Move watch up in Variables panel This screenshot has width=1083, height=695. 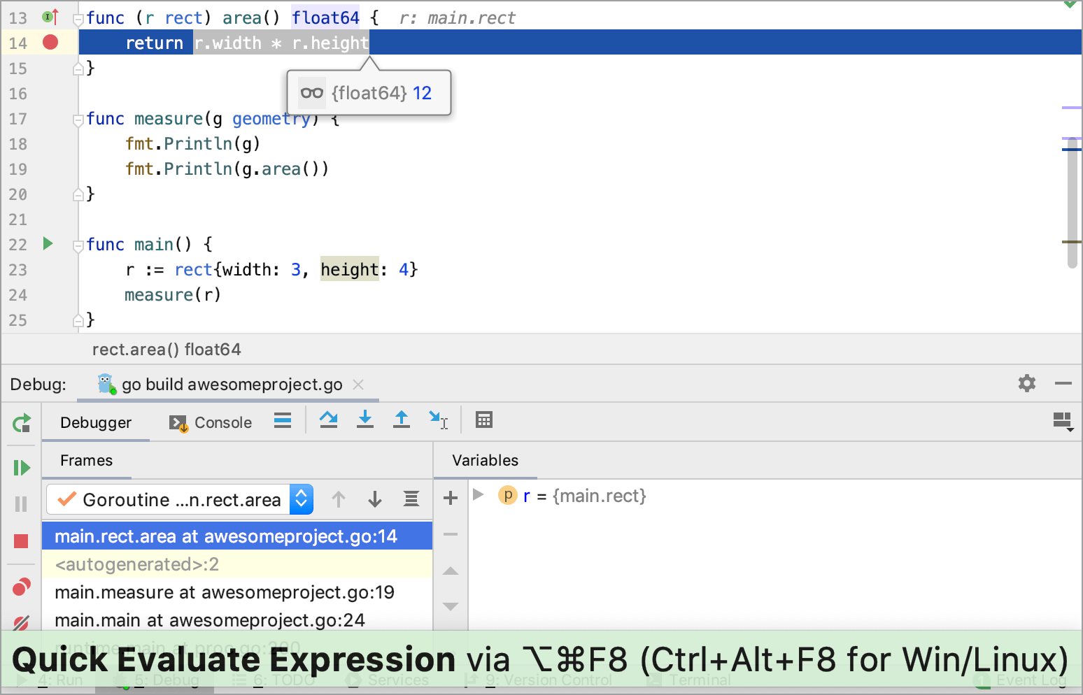[x=451, y=571]
